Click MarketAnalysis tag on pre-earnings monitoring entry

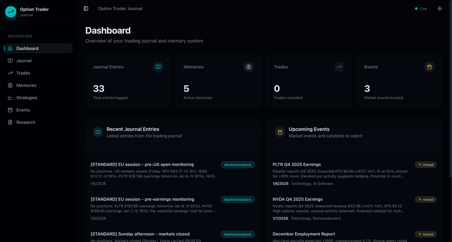pyautogui.click(x=238, y=199)
